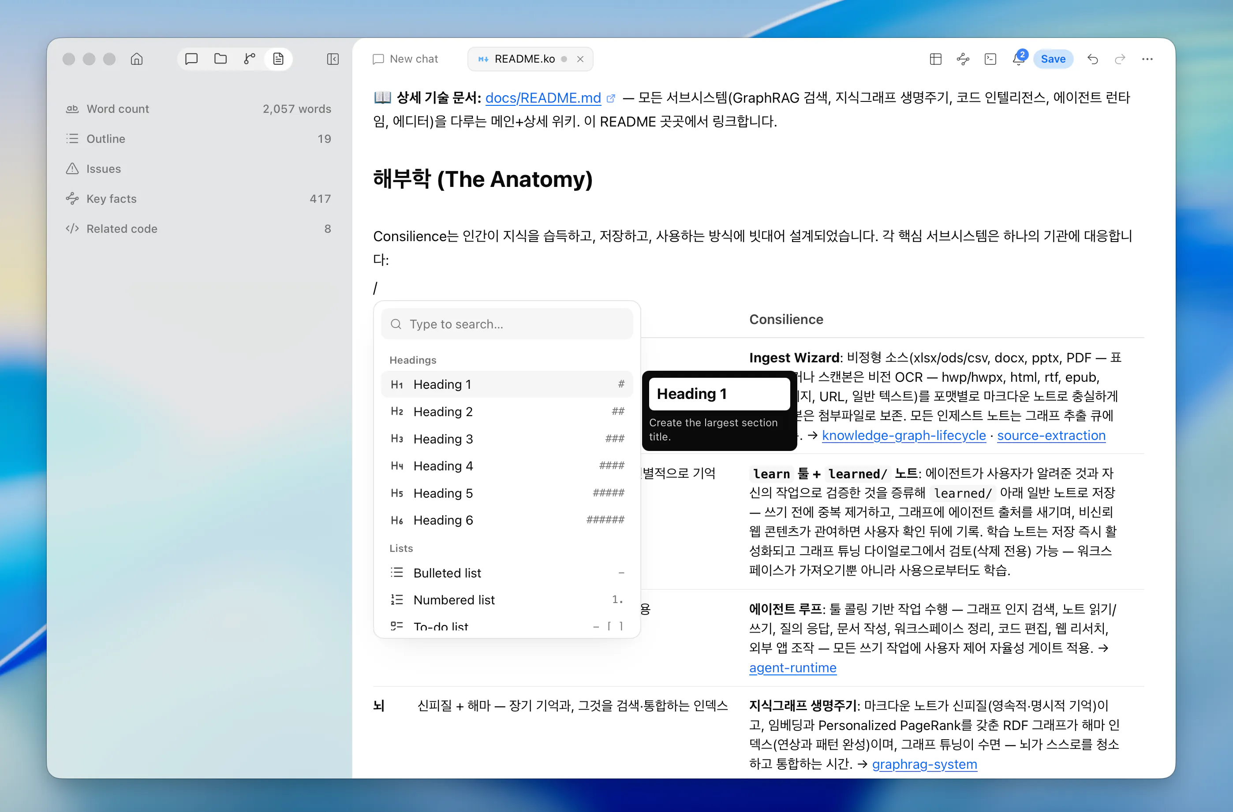The width and height of the screenshot is (1233, 812).
Task: Click the search magnifier icon in slash menu
Action: click(x=396, y=324)
